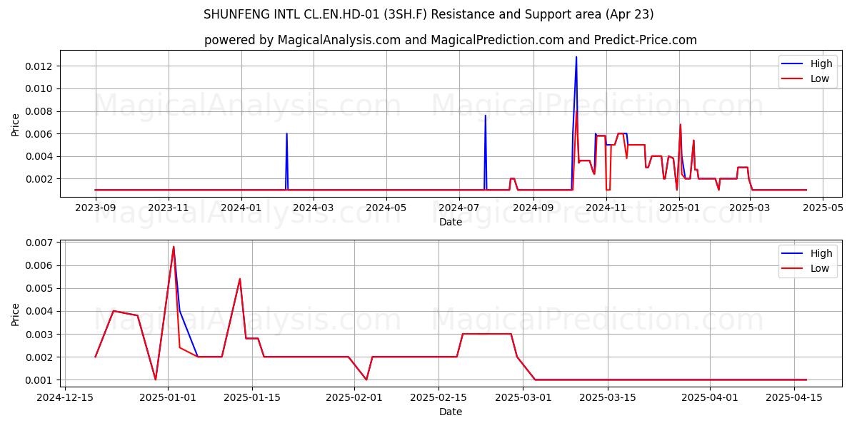
Task: Click the 2025-03-15 x-axis label
Action: 608,397
